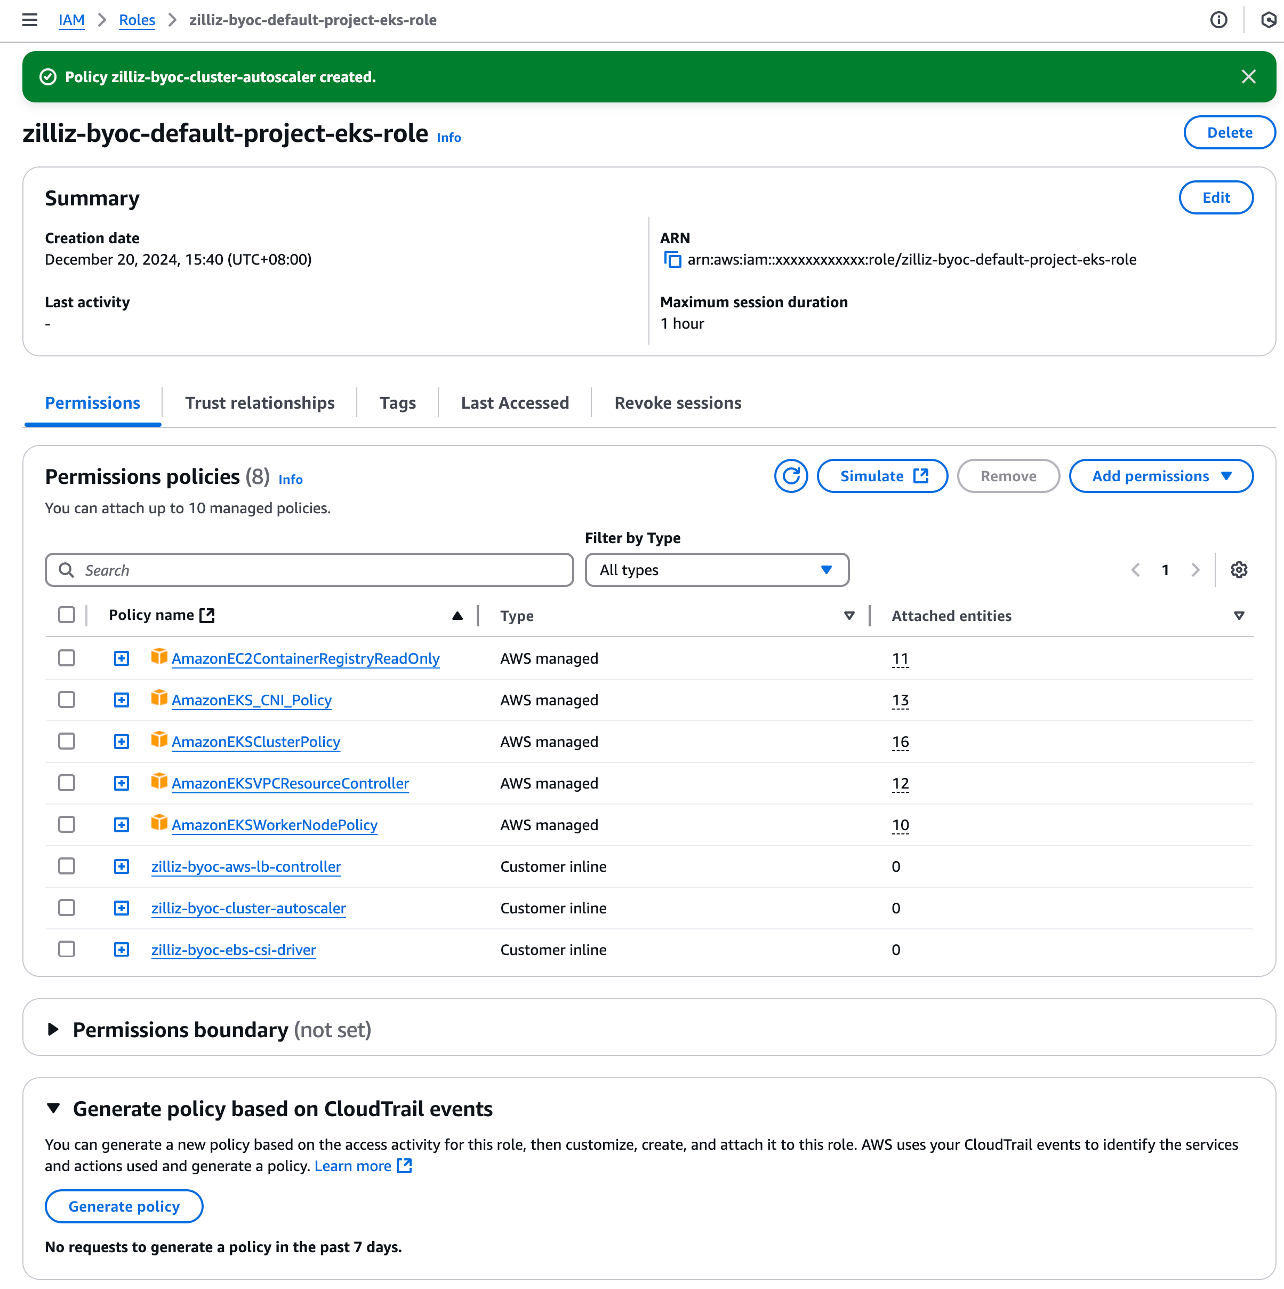Switch to the Last Accessed tab
The image size is (1284, 1289).
(515, 403)
